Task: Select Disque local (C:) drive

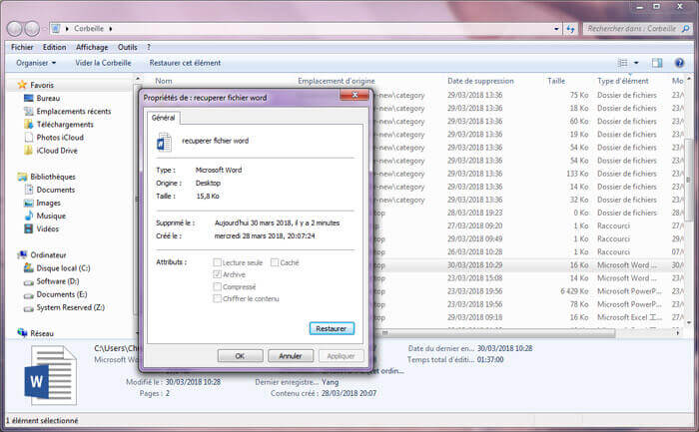Action: (x=63, y=268)
